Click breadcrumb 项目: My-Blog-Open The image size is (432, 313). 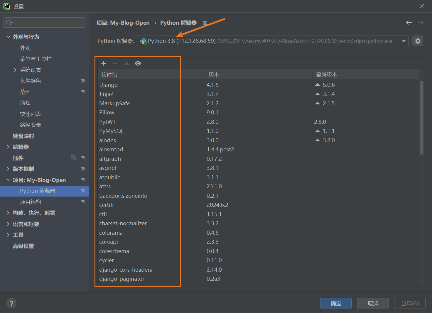coord(123,23)
